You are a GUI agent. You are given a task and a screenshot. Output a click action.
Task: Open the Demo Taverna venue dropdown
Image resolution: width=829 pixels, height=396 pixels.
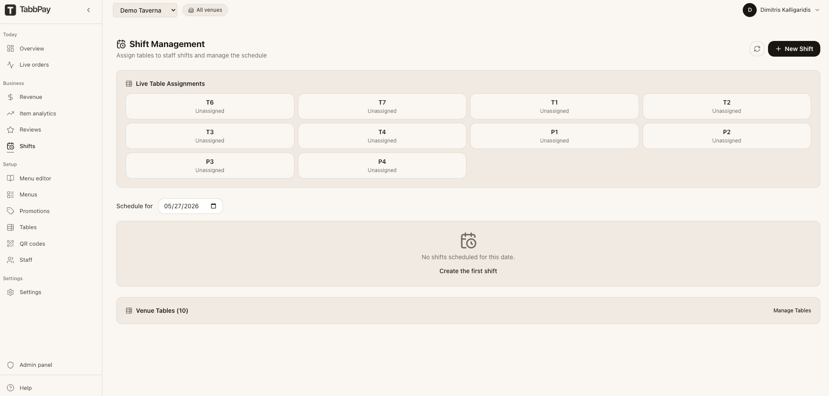(145, 10)
